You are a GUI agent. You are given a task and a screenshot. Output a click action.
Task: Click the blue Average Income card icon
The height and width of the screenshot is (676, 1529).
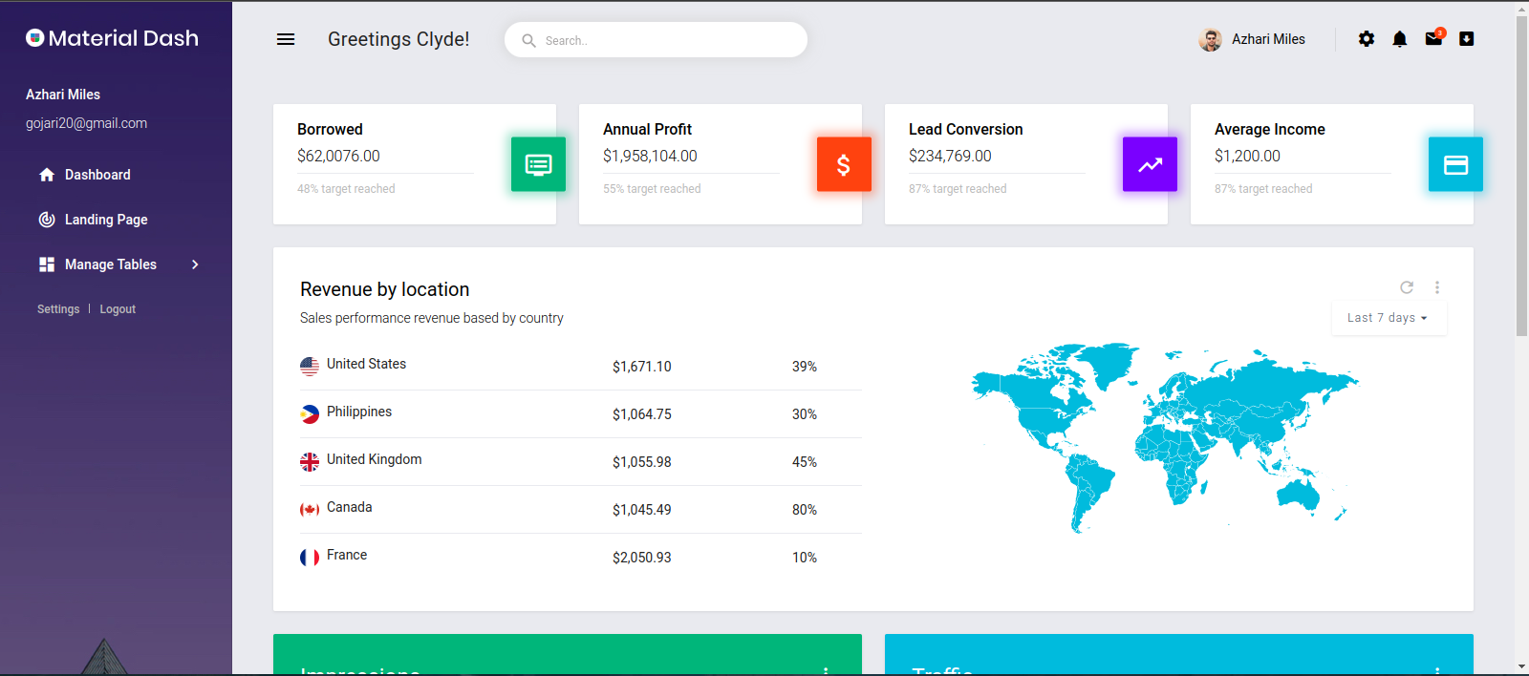point(1455,164)
